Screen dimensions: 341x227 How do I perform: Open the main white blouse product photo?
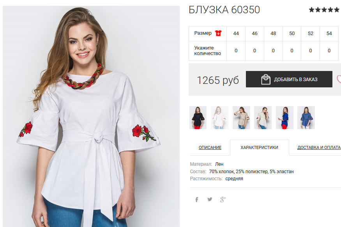click(91, 117)
